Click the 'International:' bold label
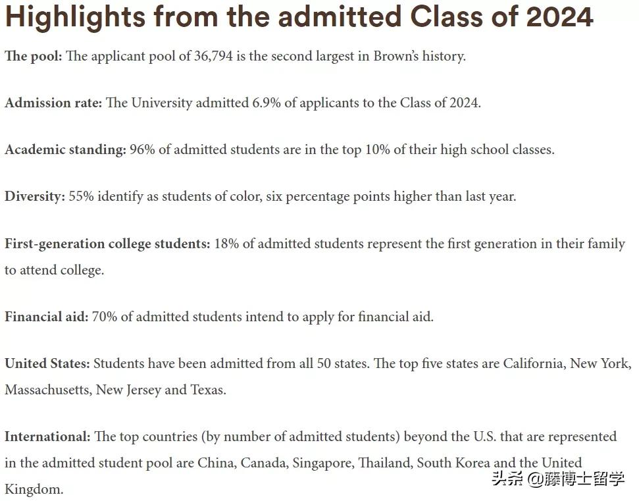 point(47,436)
